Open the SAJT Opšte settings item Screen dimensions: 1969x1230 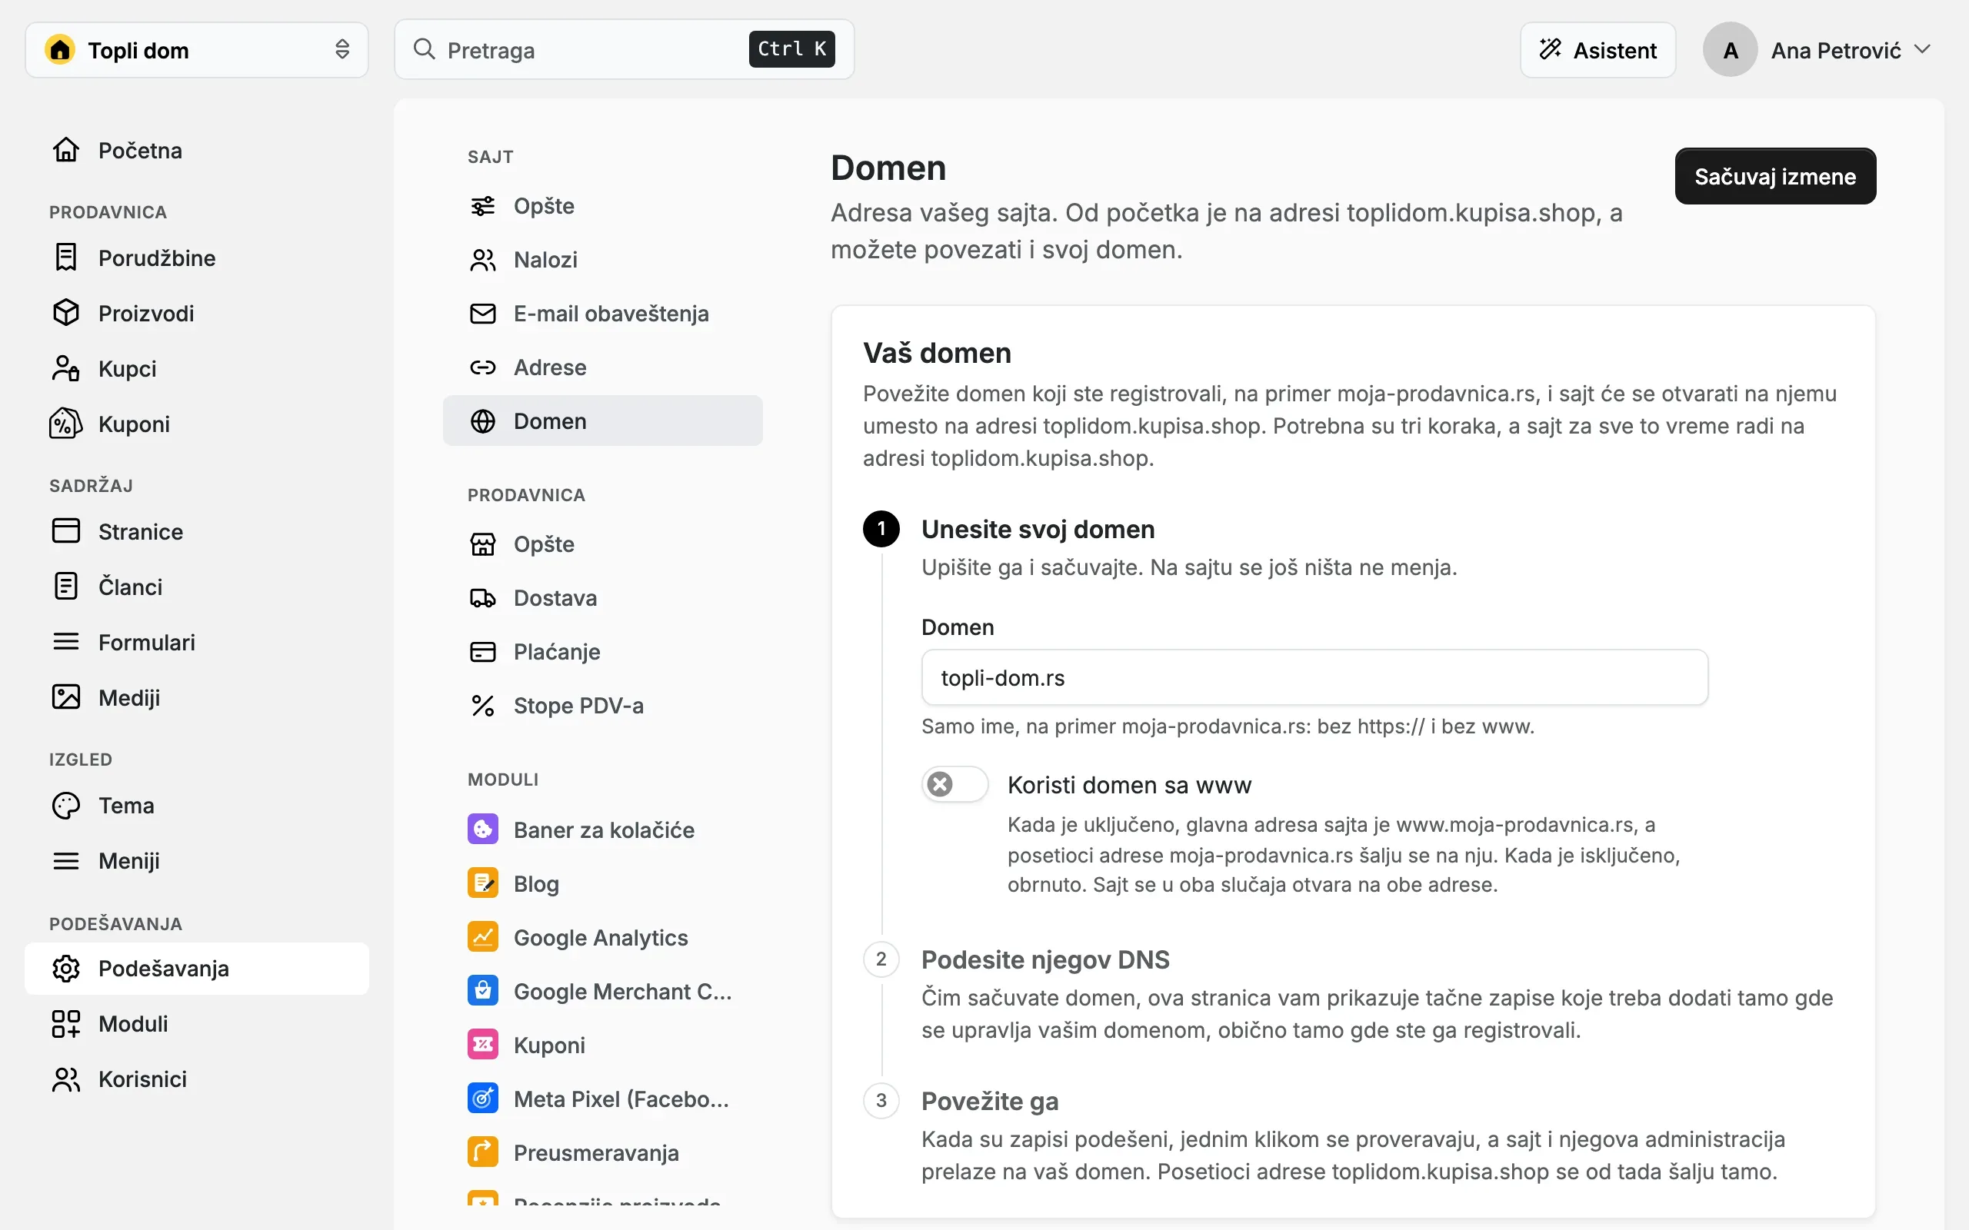(602, 206)
